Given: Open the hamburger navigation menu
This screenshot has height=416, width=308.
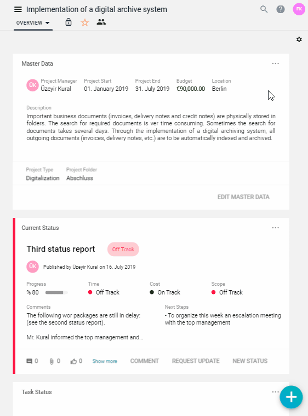Looking at the screenshot, I should [18, 9].
